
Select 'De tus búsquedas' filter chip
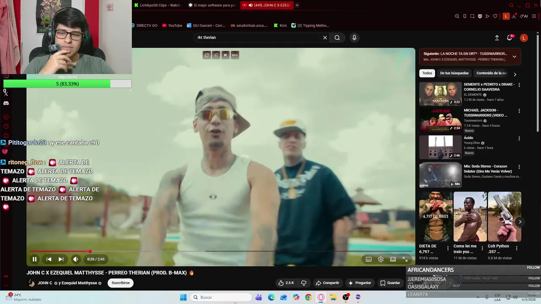coord(454,73)
